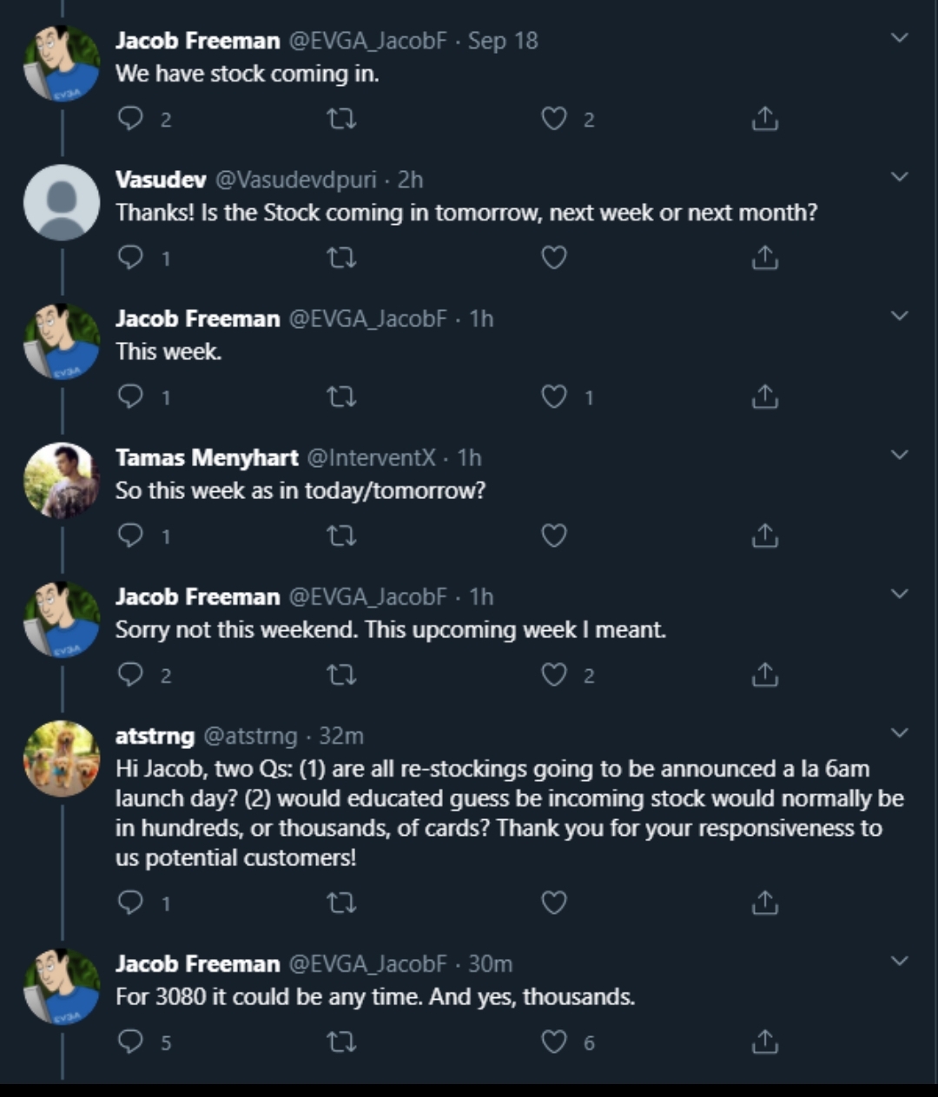Visit the @InterventX profile handle
The image size is (938, 1097).
pyautogui.click(x=371, y=457)
